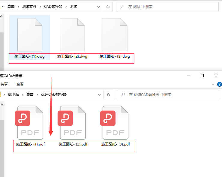Open the 查看 ribbon tab

click(x=20, y=84)
